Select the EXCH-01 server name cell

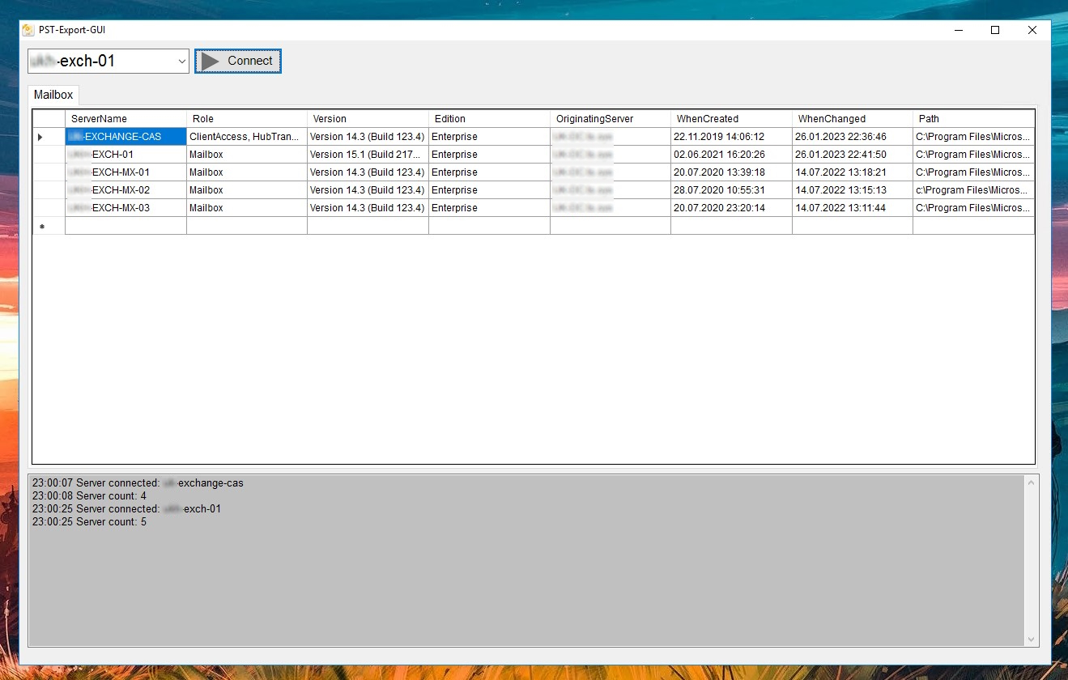[x=126, y=155]
